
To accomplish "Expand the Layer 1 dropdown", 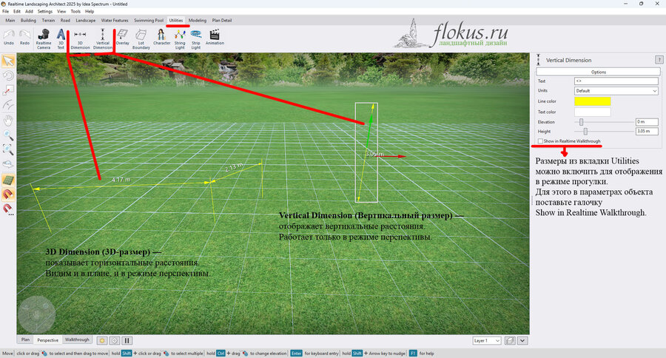I will (486, 340).
